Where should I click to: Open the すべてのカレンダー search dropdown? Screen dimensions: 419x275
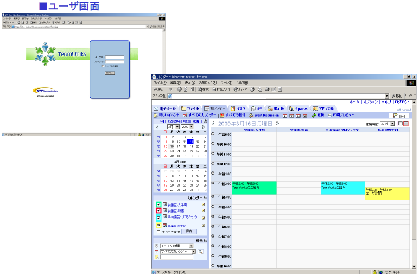(x=178, y=252)
